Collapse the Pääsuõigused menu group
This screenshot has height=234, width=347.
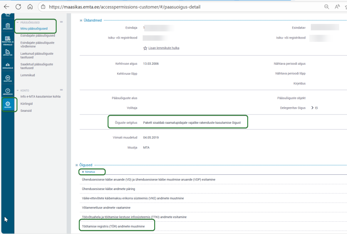(x=17, y=22)
